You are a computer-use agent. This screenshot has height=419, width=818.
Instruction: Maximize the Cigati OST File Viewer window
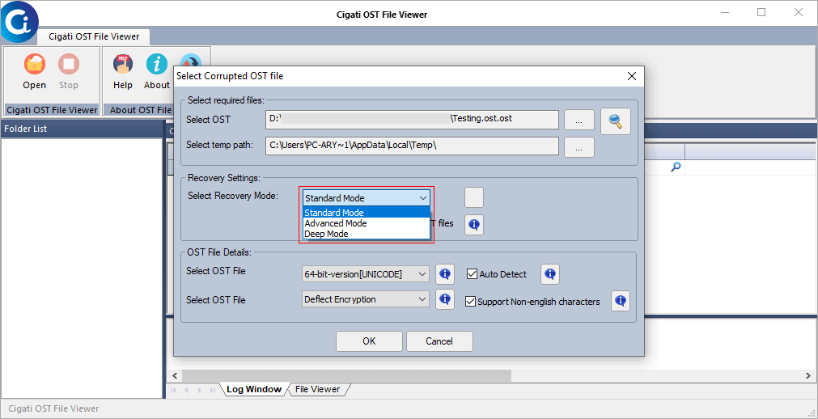tap(761, 13)
